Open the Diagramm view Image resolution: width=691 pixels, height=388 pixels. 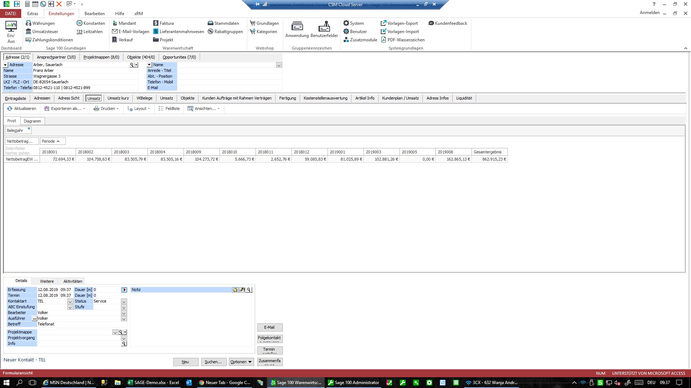pos(32,120)
